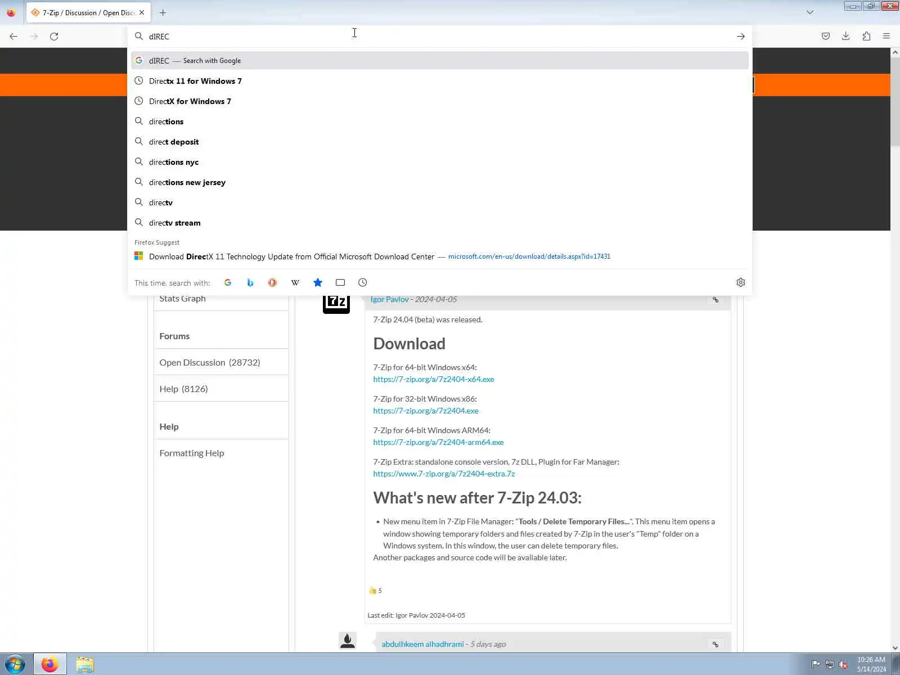Choose 'dIREC — Search with Google' suggestion
Viewport: 900px width, 675px height.
(x=440, y=60)
